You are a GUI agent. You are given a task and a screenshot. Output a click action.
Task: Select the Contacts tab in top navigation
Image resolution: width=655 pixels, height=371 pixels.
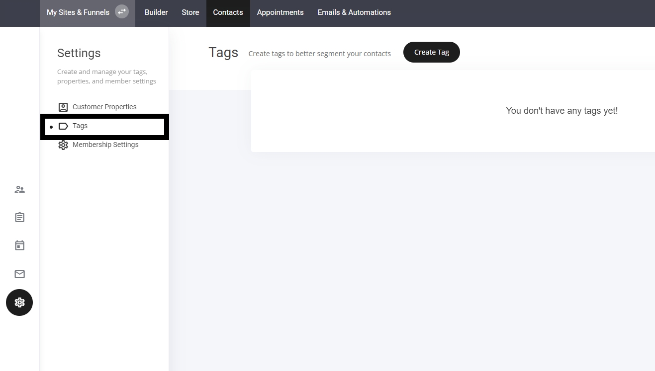click(228, 12)
